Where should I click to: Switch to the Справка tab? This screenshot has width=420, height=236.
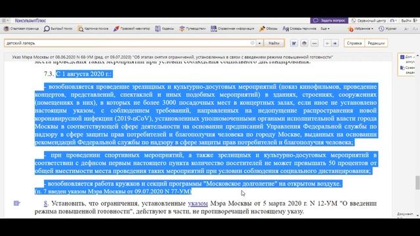354,43
